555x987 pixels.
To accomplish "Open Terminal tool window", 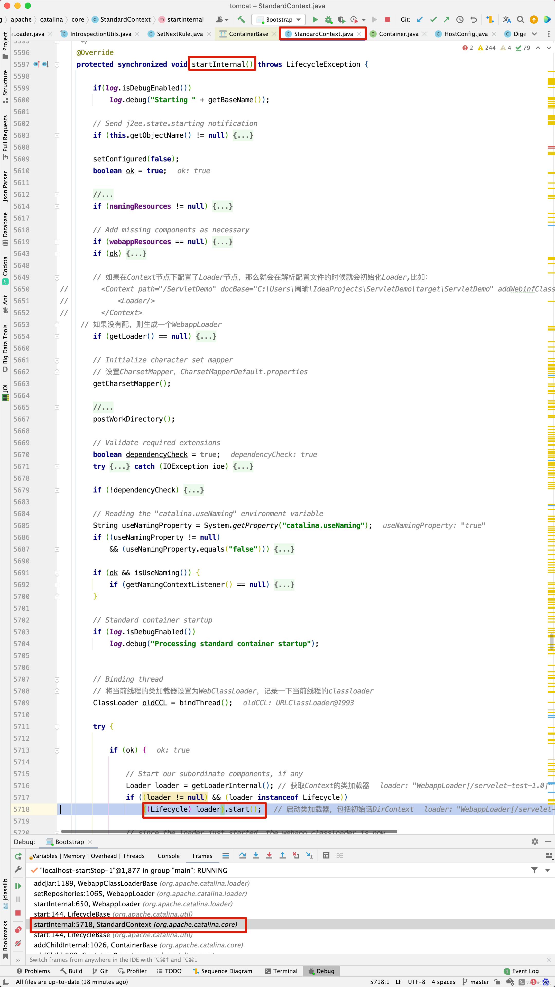I will pyautogui.click(x=281, y=971).
